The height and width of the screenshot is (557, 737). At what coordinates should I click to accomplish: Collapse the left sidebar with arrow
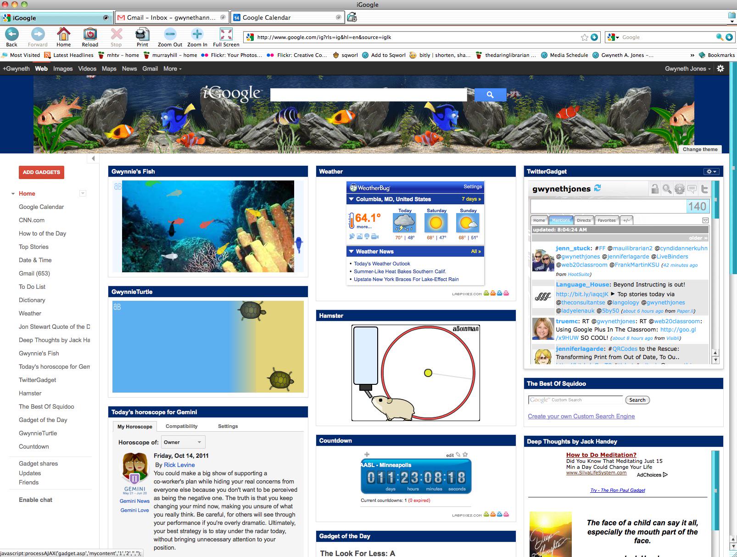[93, 158]
